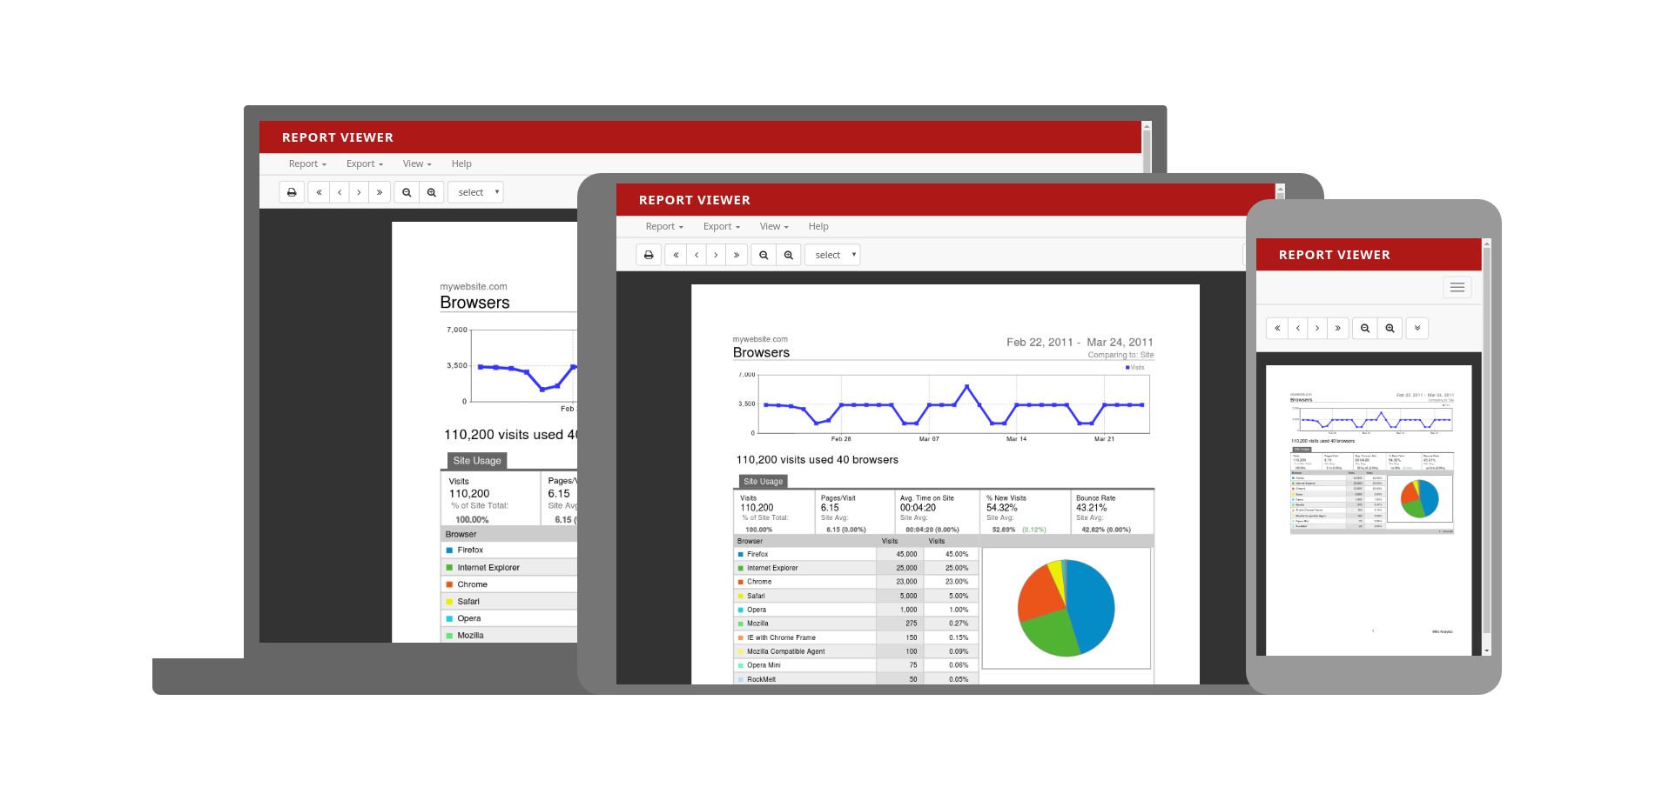This screenshot has width=1669, height=794.
Task: Go to next page in phone viewer
Action: [1317, 328]
